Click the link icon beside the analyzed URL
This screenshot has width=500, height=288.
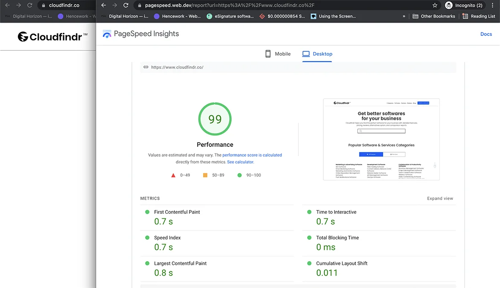(146, 67)
